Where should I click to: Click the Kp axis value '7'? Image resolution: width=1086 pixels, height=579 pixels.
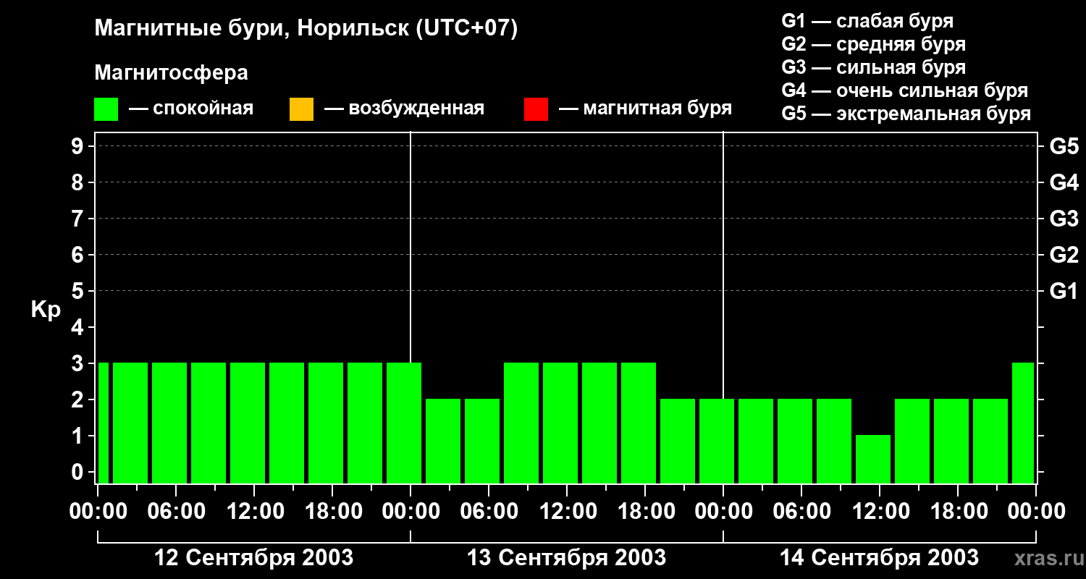tap(79, 219)
